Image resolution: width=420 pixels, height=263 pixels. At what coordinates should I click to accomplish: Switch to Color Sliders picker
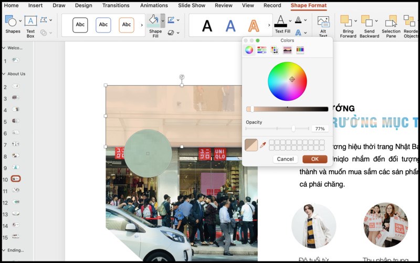click(x=261, y=50)
